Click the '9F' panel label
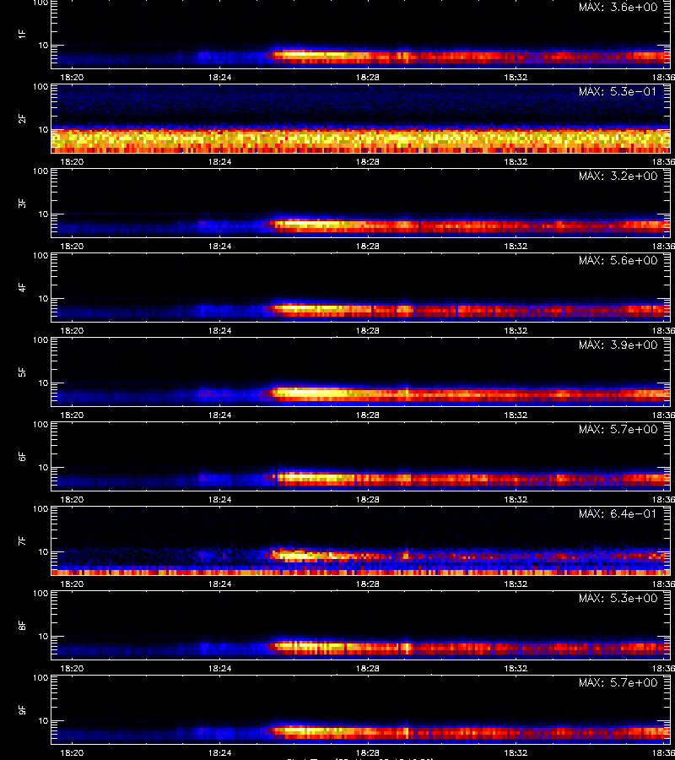The width and height of the screenshot is (675, 760). (22, 709)
